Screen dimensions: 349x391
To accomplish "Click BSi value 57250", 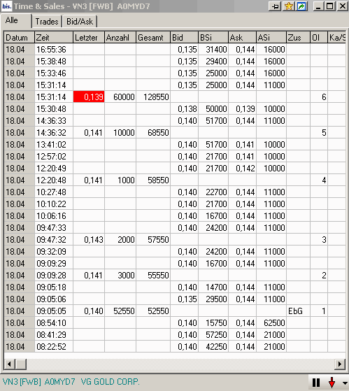I will coord(213,334).
